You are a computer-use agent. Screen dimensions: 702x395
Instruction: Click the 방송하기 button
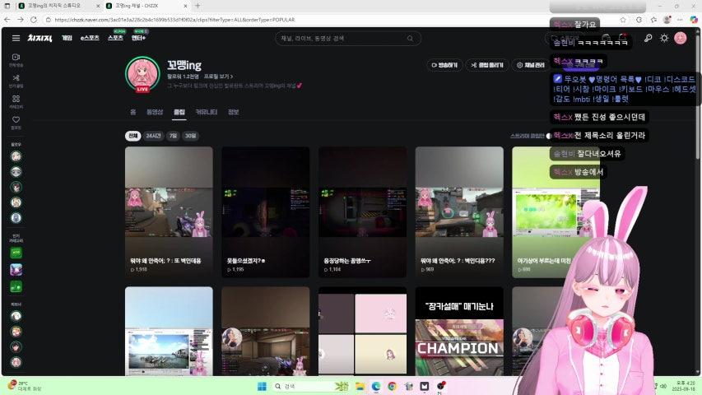click(444, 65)
